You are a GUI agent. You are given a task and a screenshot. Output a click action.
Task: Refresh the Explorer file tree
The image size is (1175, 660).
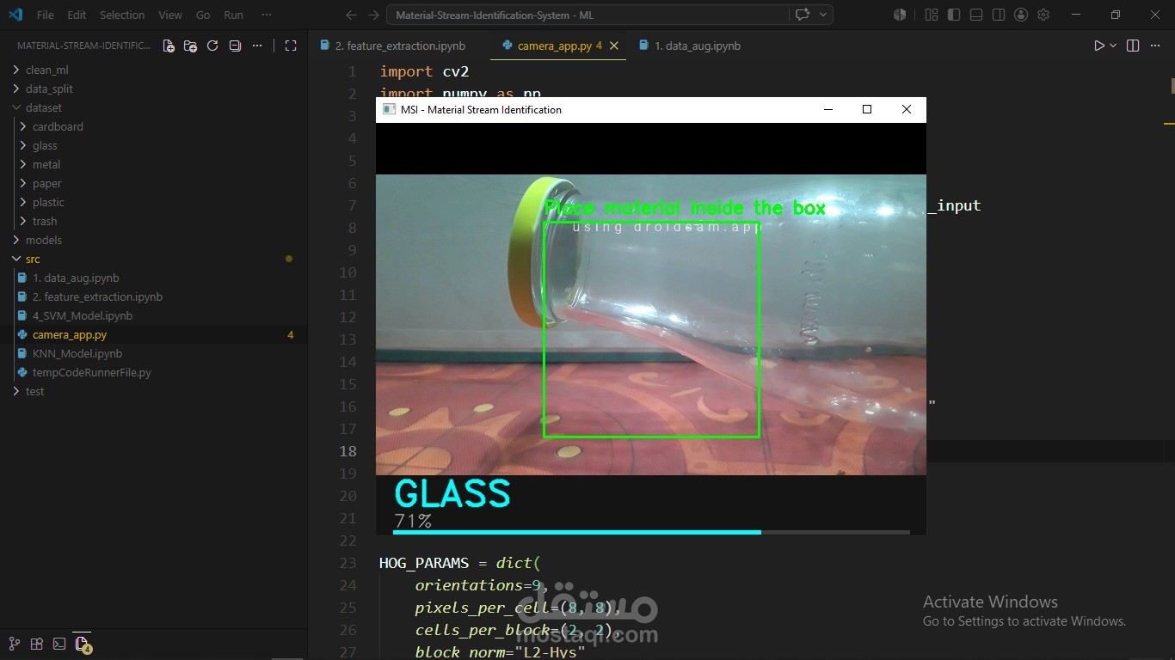(x=212, y=46)
